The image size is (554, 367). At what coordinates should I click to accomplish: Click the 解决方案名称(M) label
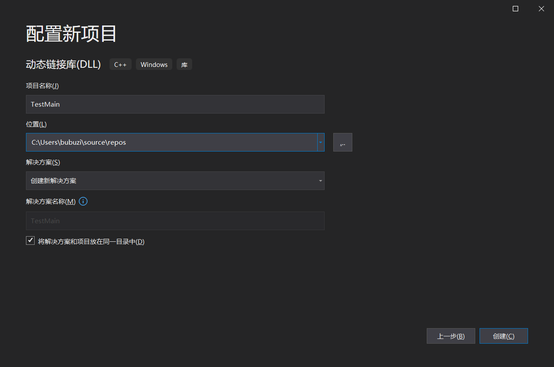[51, 202]
